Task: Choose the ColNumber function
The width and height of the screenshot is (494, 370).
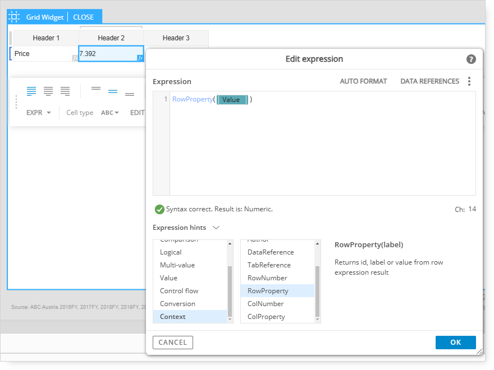Action: 277,304
